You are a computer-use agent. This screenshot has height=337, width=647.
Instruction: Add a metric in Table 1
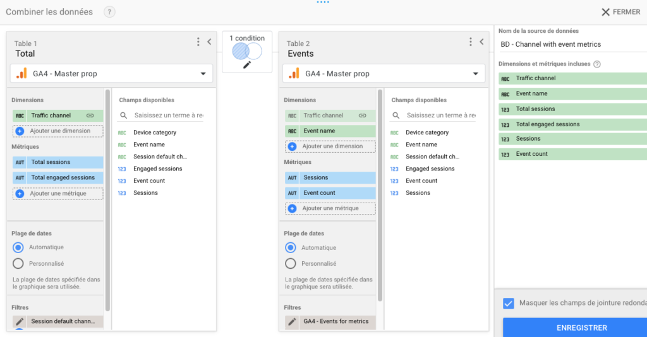57,193
